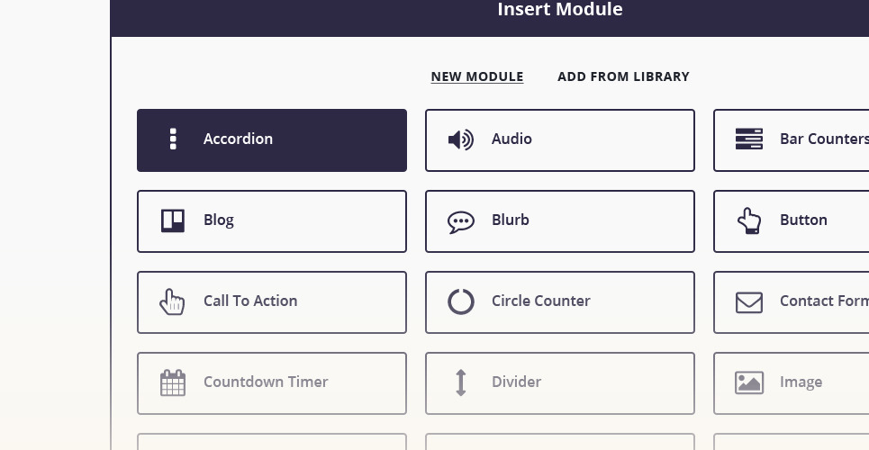Click the Image module picture icon
Screen dimensions: 869x450
coord(748,382)
